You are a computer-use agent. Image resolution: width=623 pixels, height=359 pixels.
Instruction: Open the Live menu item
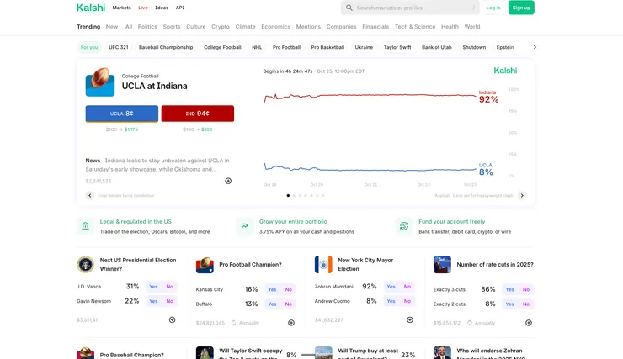tap(143, 8)
